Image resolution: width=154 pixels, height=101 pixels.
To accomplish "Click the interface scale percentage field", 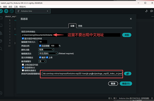I will [54, 46].
